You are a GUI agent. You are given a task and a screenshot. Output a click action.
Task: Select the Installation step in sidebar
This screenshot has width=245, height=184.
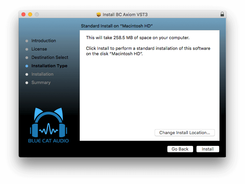click(43, 74)
